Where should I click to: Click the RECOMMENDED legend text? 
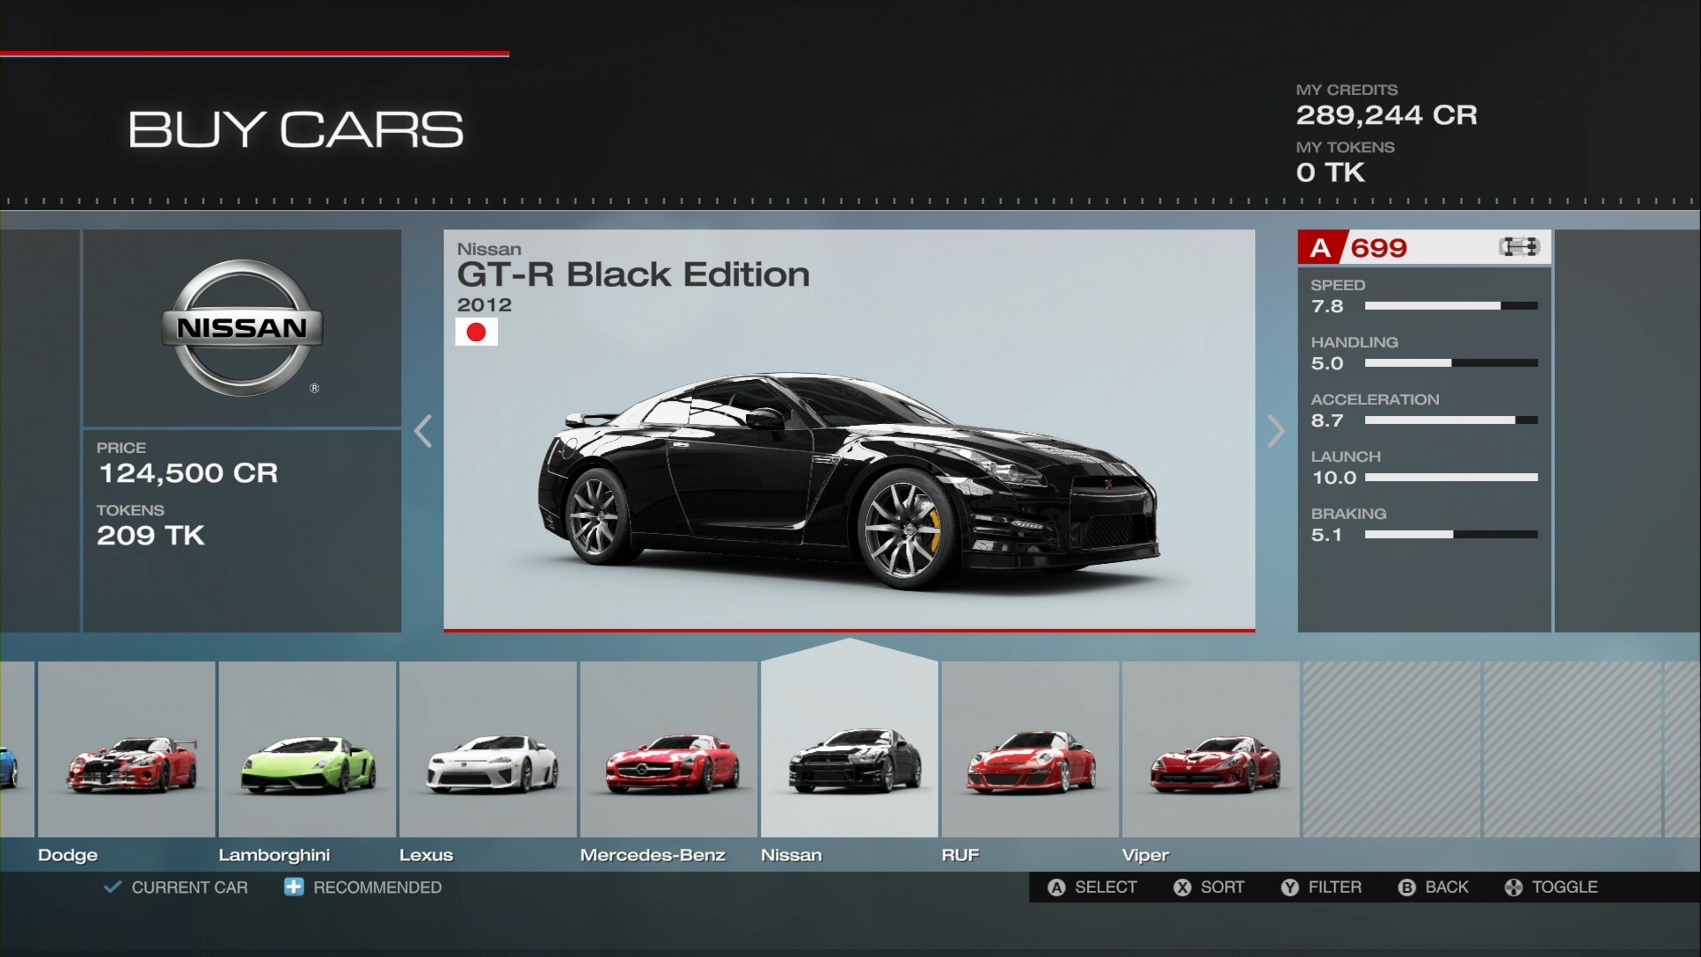click(377, 888)
